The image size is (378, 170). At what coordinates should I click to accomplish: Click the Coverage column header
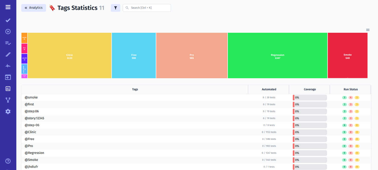(x=310, y=89)
